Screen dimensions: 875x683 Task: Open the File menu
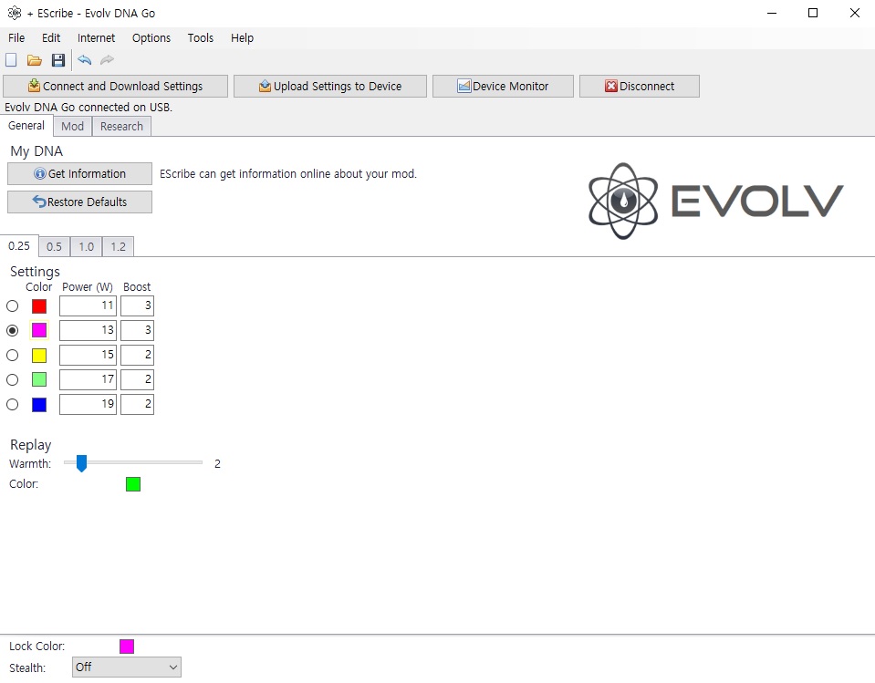16,38
